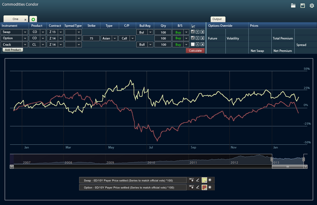Click Net Premium label

point(283,51)
